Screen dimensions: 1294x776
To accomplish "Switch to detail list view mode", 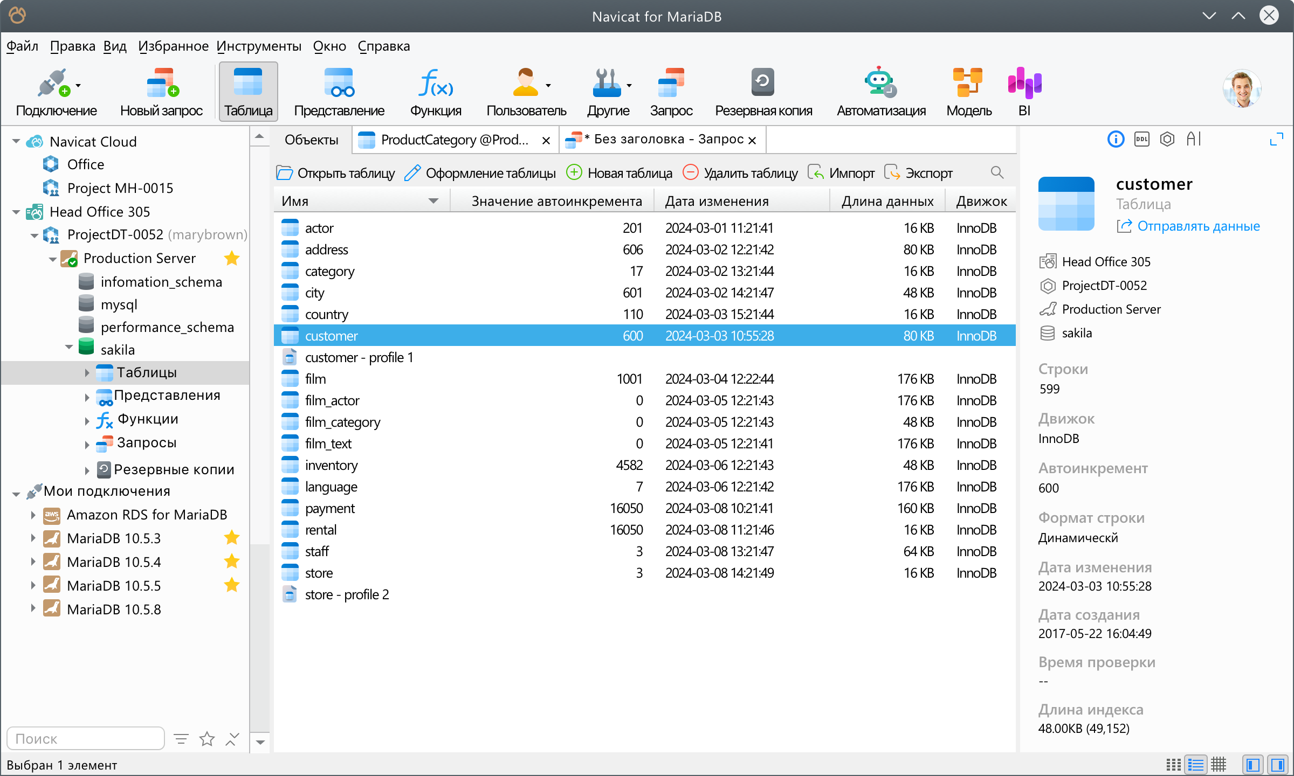I will click(1196, 764).
